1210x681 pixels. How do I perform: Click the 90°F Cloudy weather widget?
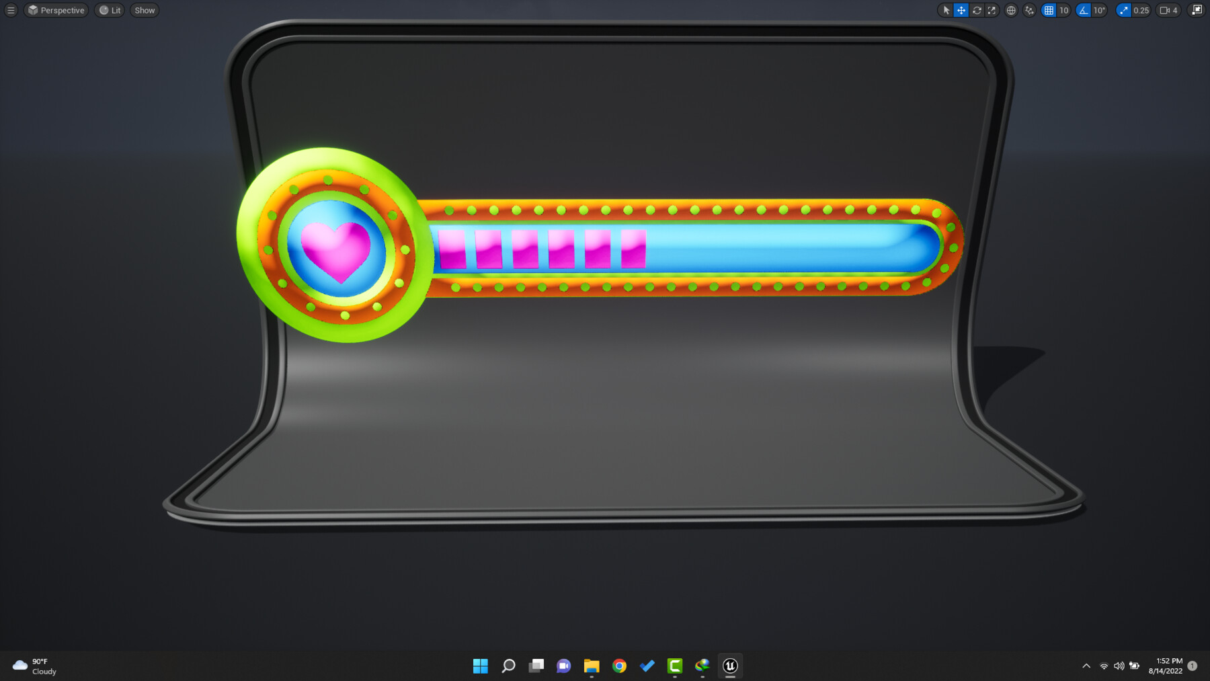[x=34, y=666]
